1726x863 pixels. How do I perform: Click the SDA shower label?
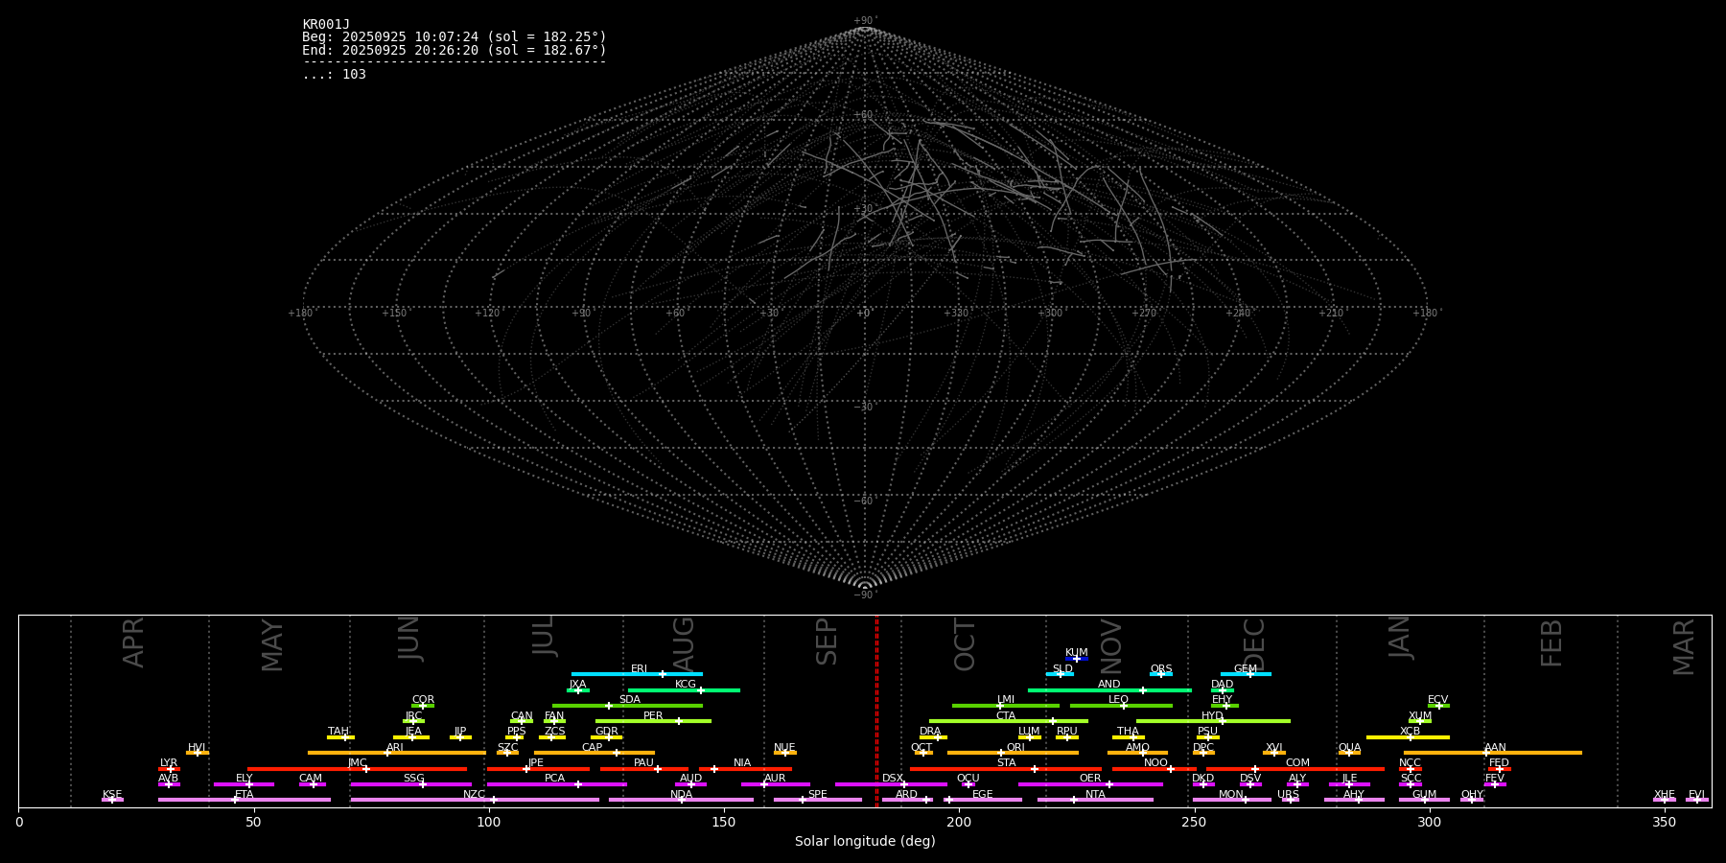[629, 700]
